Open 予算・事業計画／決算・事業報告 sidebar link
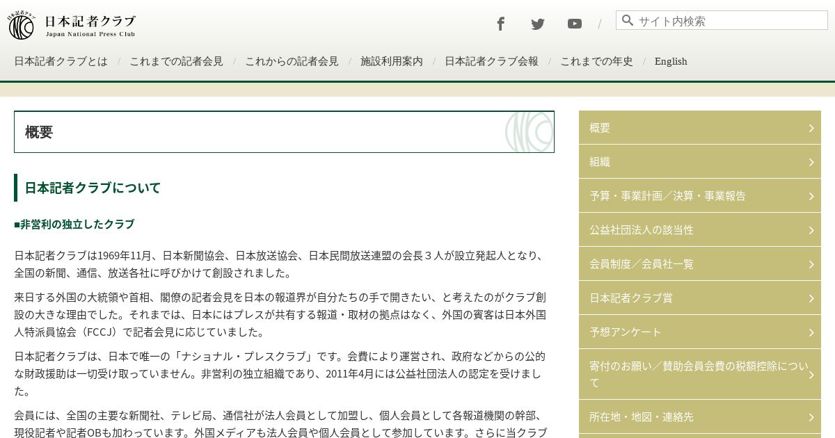Image resolution: width=835 pixels, height=438 pixels. coord(700,195)
